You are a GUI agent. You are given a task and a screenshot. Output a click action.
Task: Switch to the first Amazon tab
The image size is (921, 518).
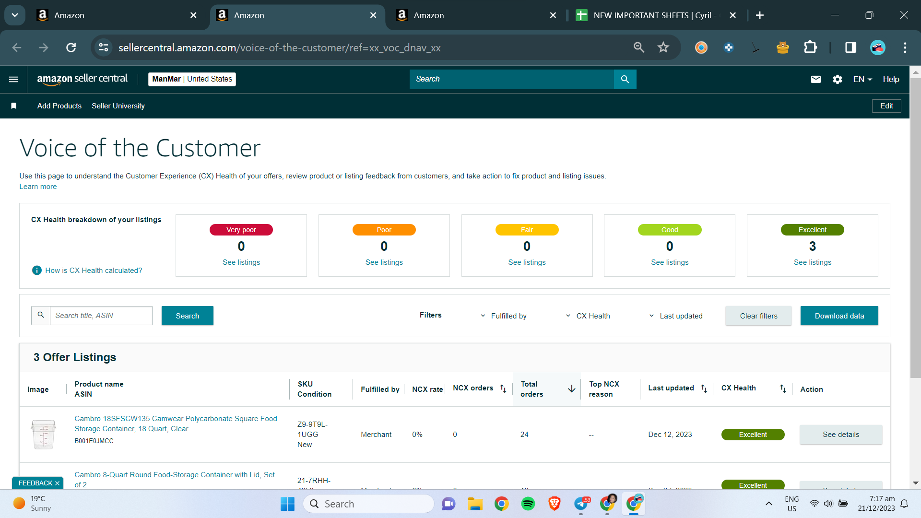[x=118, y=15]
